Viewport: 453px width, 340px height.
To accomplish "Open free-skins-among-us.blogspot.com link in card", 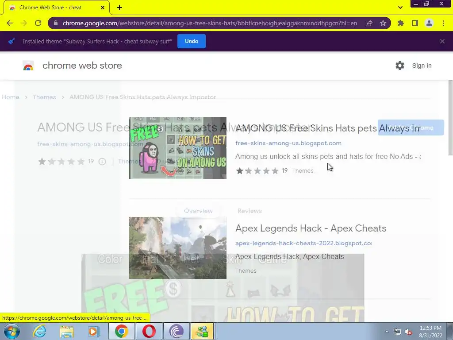I will pyautogui.click(x=288, y=143).
